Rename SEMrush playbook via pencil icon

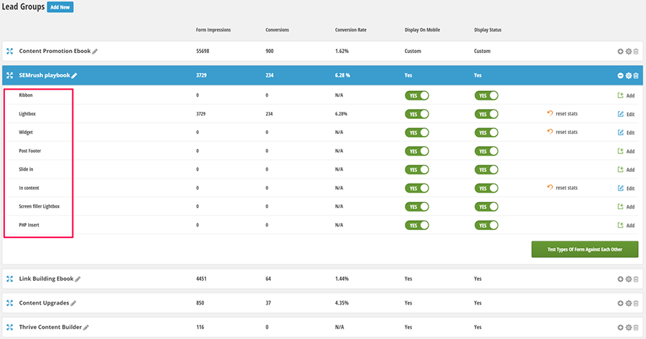(74, 75)
